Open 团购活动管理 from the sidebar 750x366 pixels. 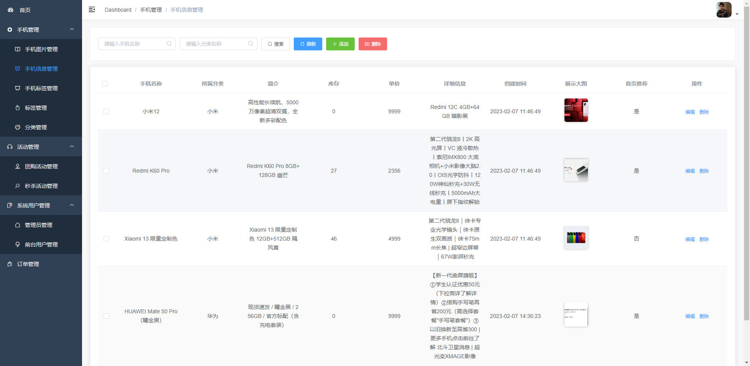41,166
